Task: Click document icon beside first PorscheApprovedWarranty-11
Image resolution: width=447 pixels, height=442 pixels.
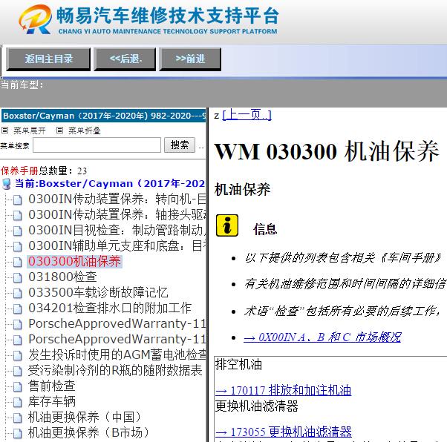Action: click(17, 325)
